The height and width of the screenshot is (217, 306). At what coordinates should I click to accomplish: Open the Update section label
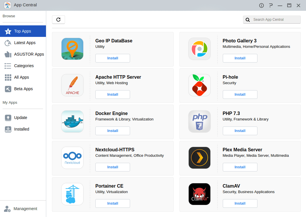pyautogui.click(x=21, y=118)
